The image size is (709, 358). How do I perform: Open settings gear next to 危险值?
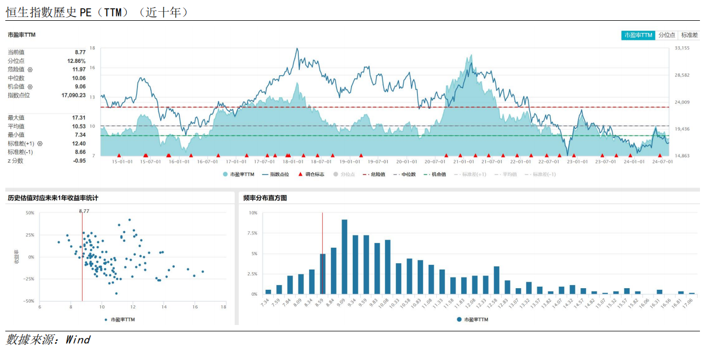point(30,70)
